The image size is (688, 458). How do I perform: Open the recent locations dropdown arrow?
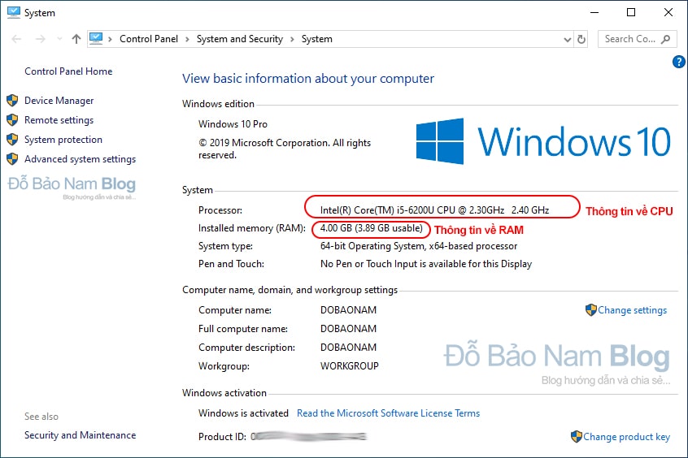[x=59, y=39]
